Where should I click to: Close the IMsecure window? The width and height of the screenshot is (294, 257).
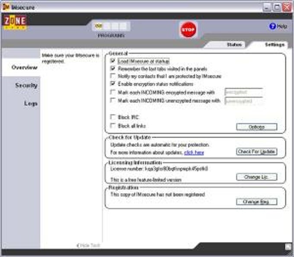[x=287, y=7]
